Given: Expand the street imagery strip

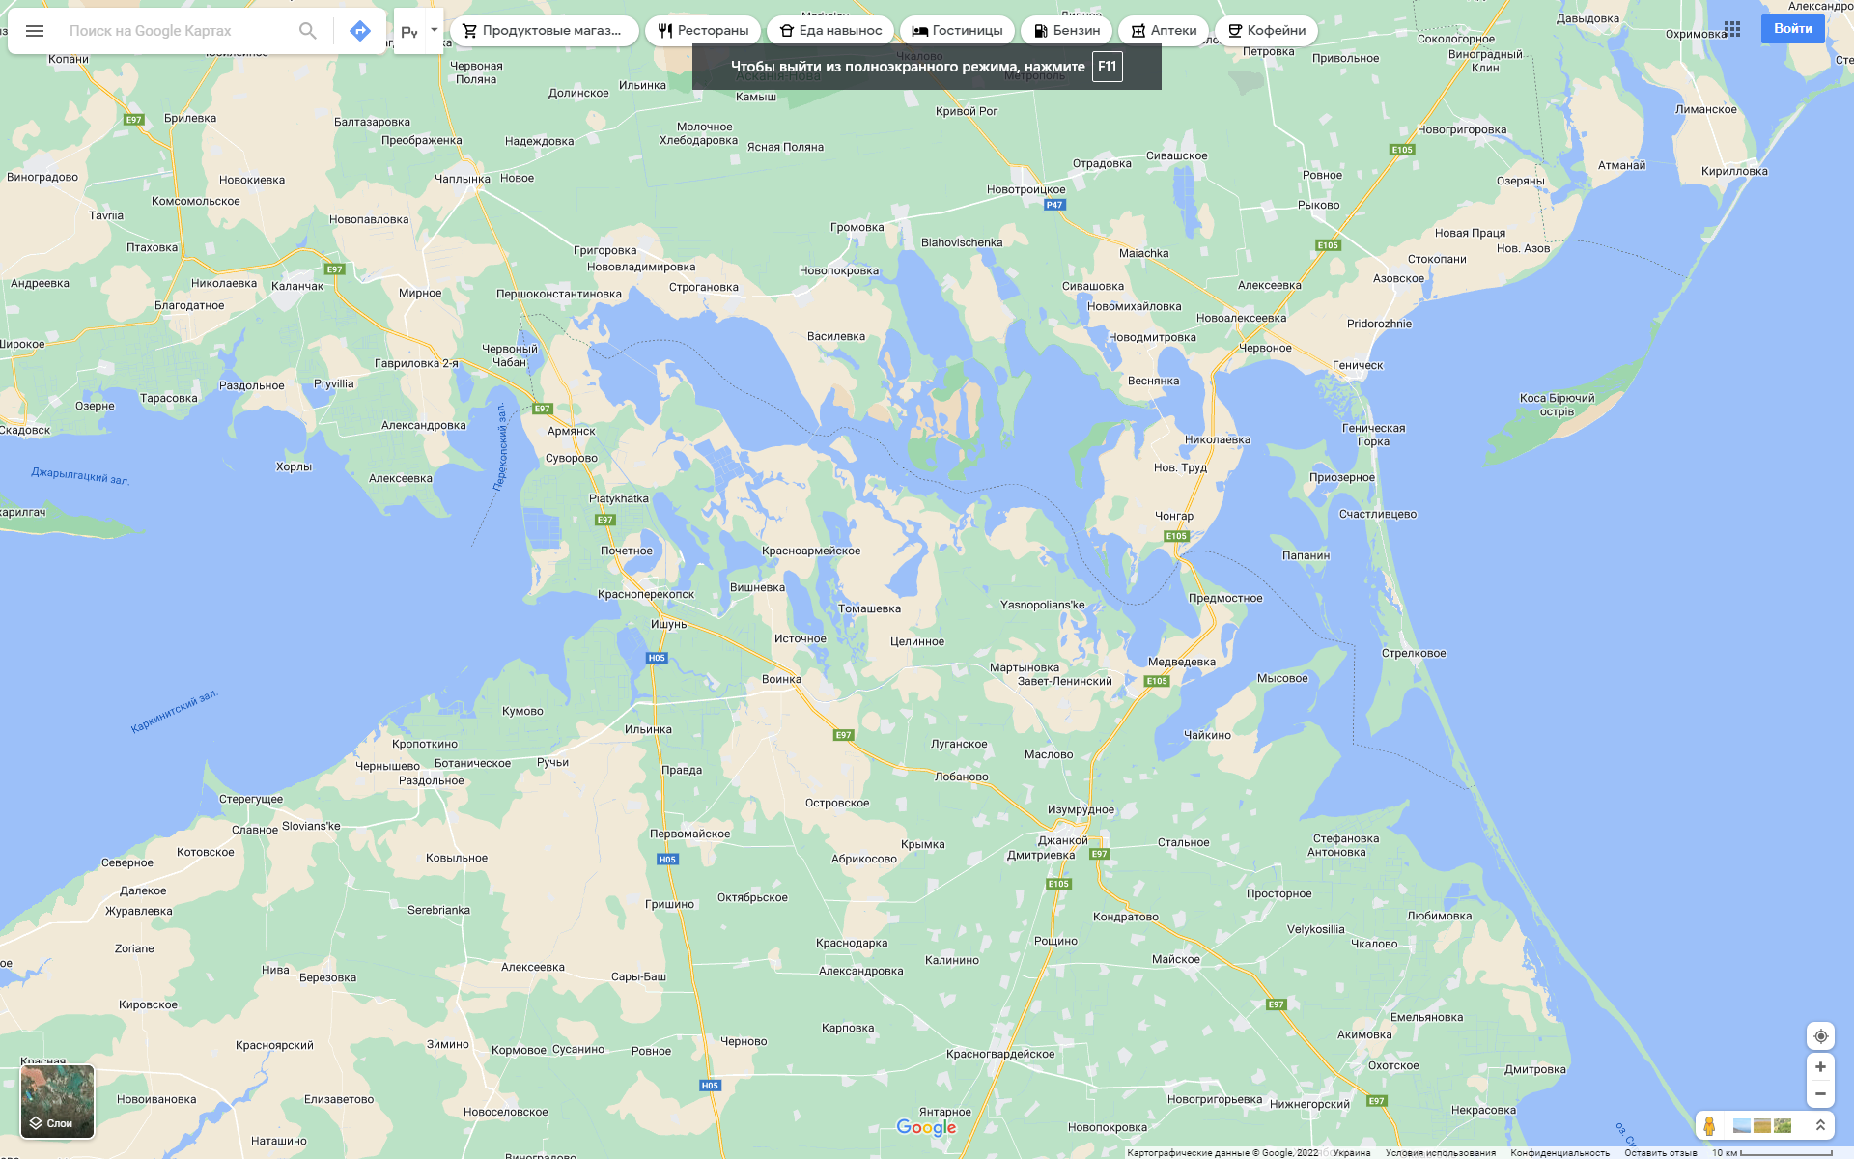Looking at the screenshot, I should 1820,1125.
